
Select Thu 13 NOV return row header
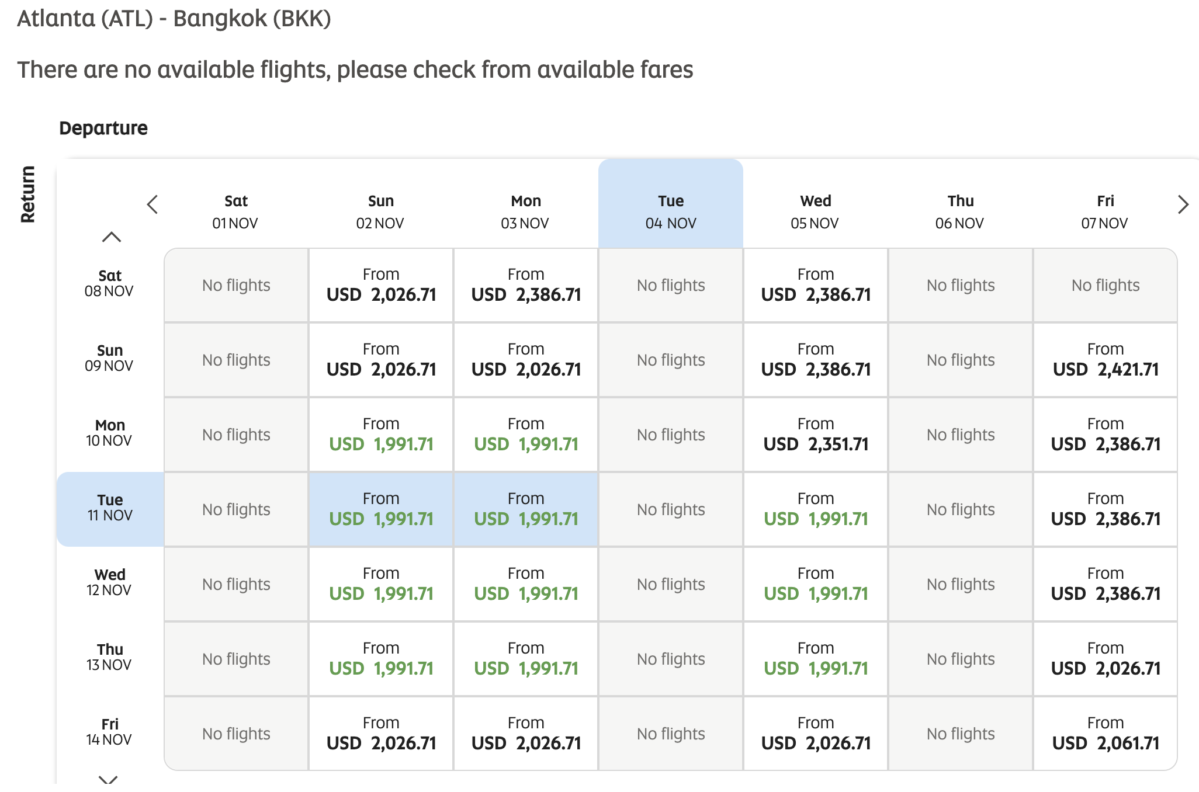coord(110,658)
